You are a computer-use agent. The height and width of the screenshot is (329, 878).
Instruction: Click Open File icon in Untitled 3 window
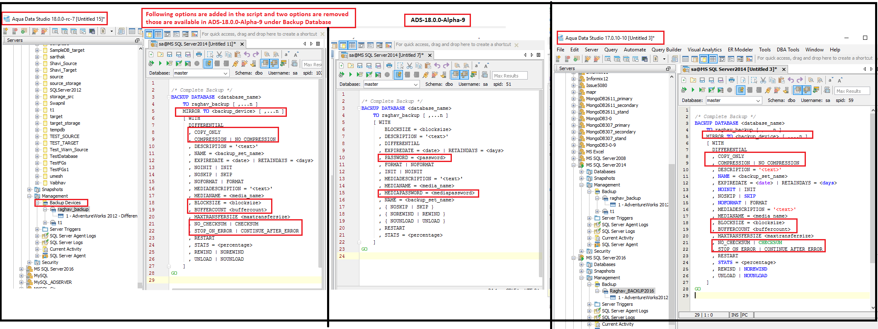click(693, 80)
